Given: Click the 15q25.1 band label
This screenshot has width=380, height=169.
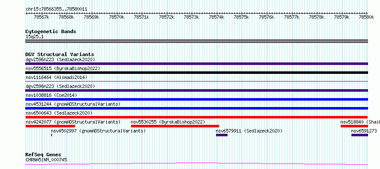Looking at the screenshot, I should (35, 37).
